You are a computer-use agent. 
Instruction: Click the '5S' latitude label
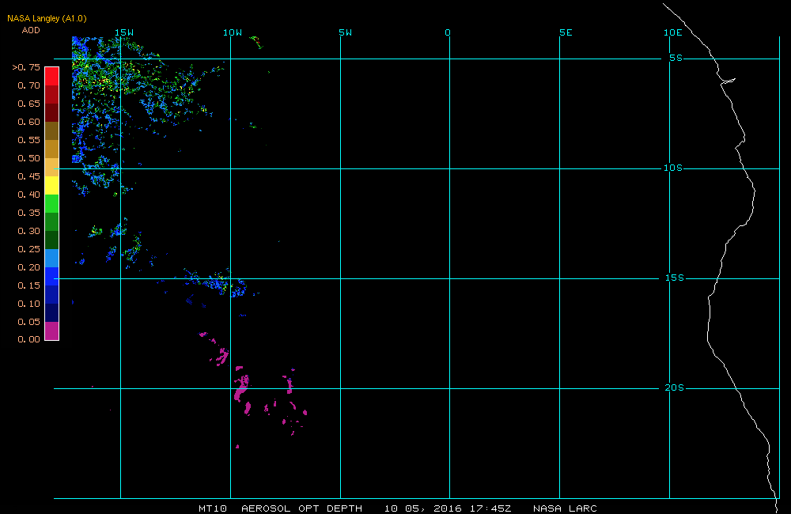676,58
